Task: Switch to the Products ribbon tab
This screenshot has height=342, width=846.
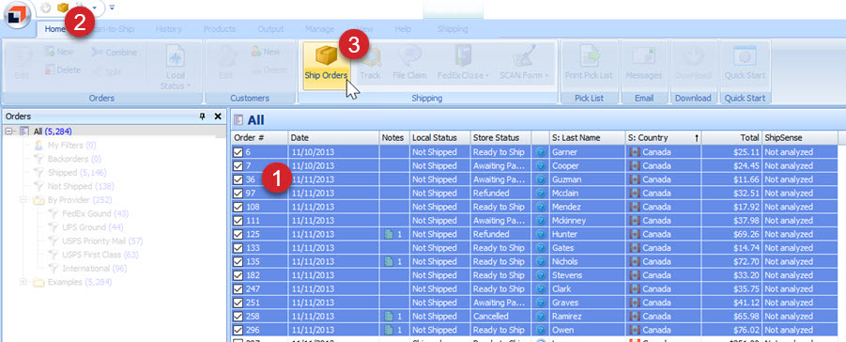Action: pyautogui.click(x=219, y=29)
